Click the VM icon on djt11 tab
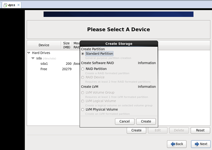This screenshot has width=212, height=150. point(5,5)
